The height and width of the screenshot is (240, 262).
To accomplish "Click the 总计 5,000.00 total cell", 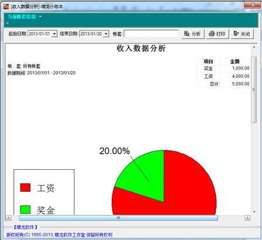I will (x=241, y=84).
